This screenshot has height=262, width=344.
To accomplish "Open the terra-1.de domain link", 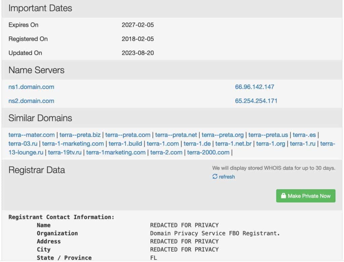I will [x=197, y=144].
